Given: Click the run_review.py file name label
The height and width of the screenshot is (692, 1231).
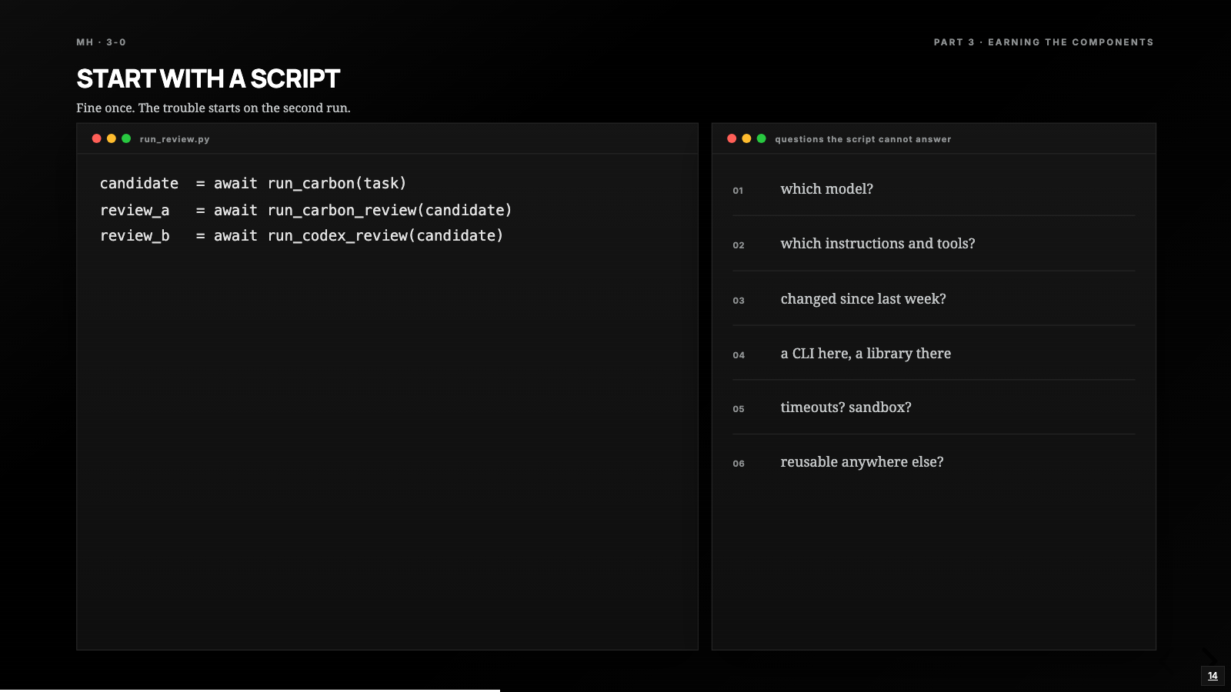Looking at the screenshot, I should point(175,139).
